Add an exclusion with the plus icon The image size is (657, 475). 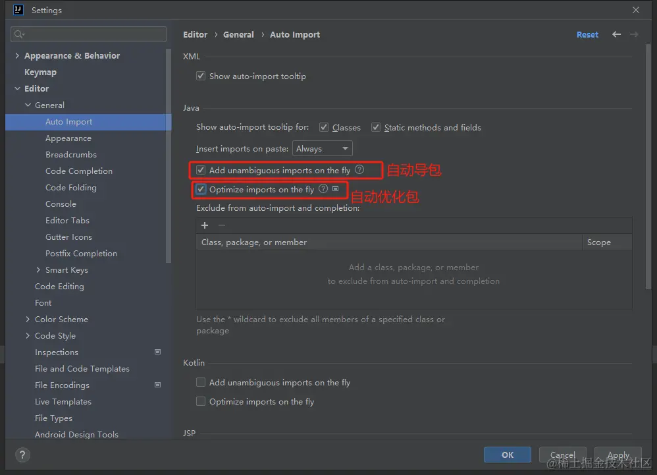pyautogui.click(x=205, y=225)
